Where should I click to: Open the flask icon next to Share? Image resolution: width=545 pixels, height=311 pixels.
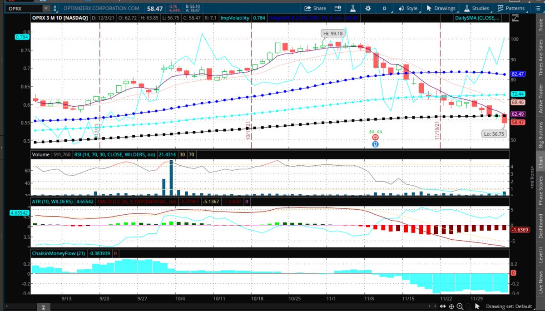point(352,8)
